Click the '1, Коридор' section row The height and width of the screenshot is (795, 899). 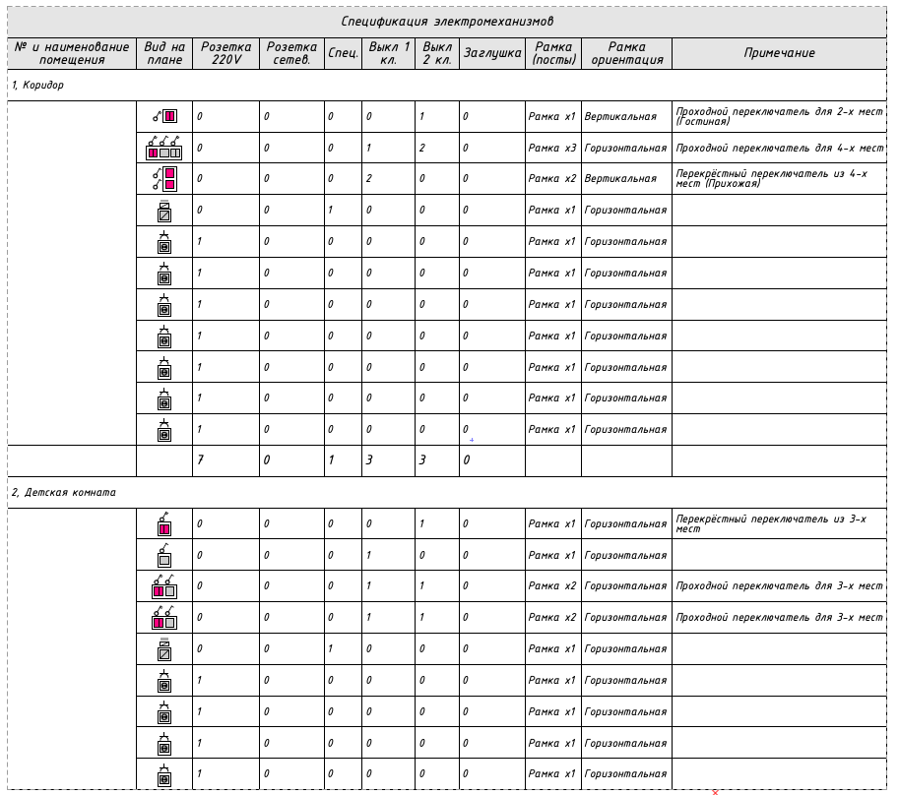(x=37, y=85)
